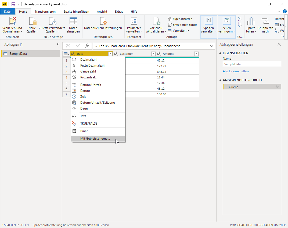The width and height of the screenshot is (288, 228).
Task: Open the Neue Quelle icon
Action: click(33, 21)
